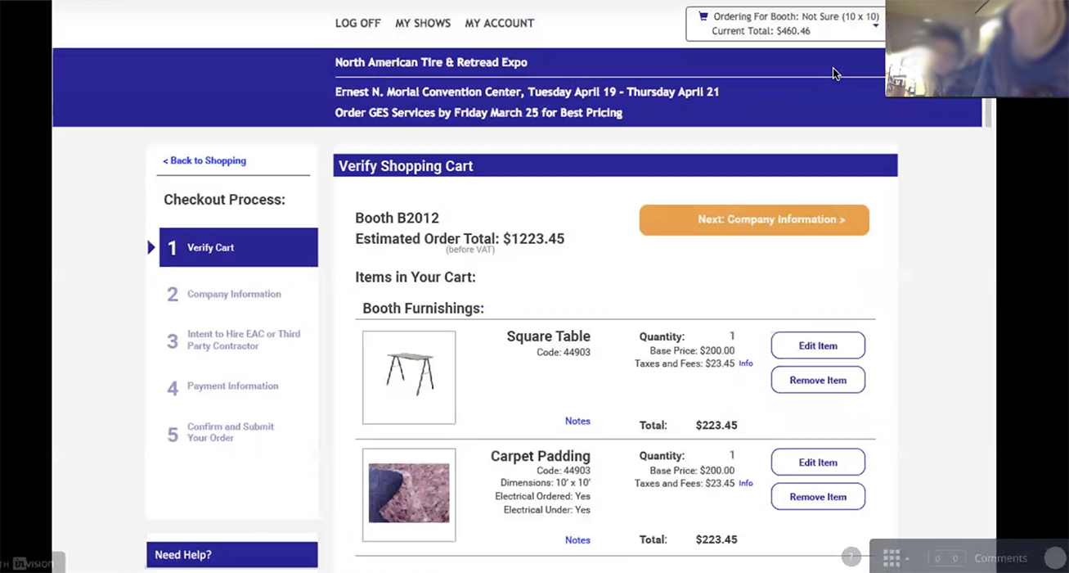This screenshot has height=573, width=1069.
Task: Click Next: Company Information button
Action: click(x=754, y=220)
